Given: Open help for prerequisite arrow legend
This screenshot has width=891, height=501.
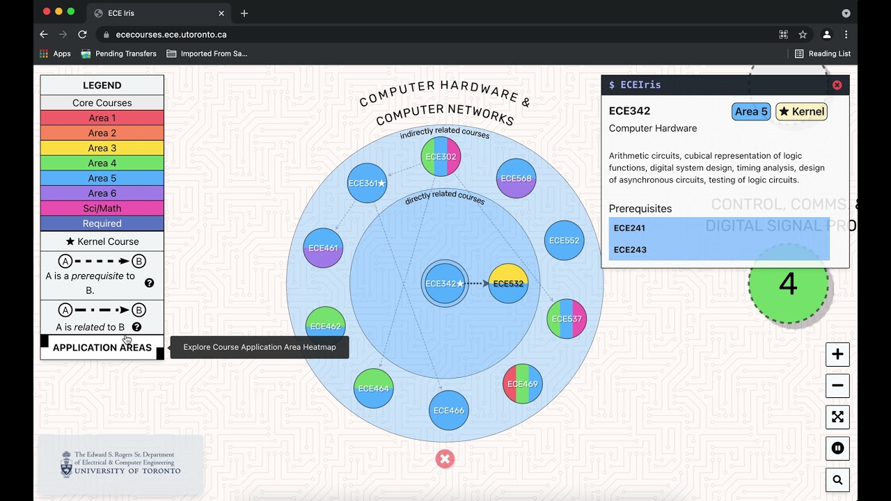Looking at the screenshot, I should click(x=149, y=283).
